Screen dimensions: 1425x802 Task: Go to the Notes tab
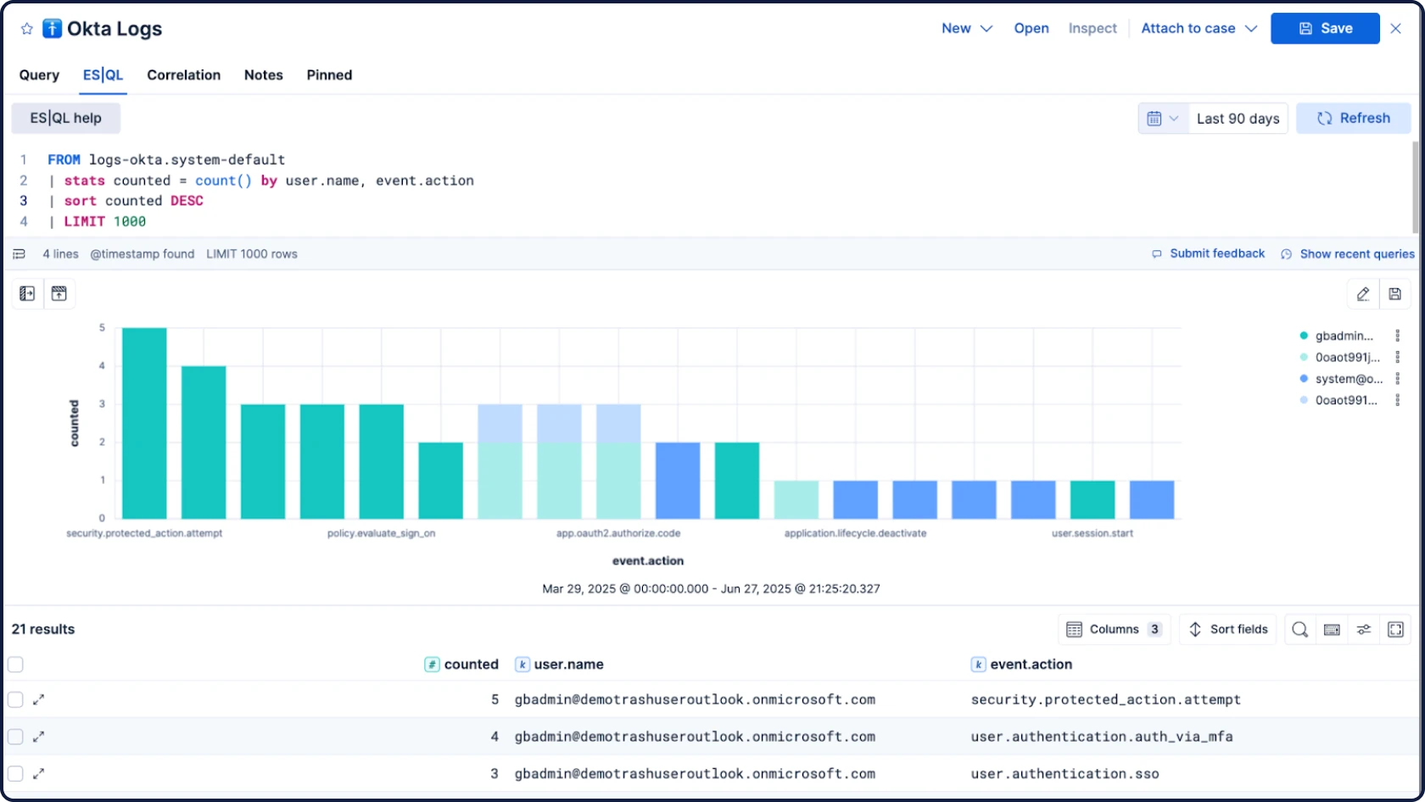(263, 75)
